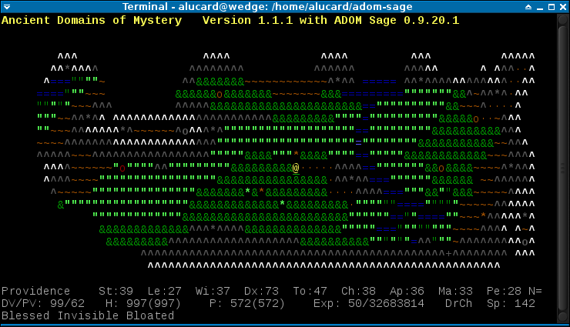Select the text 'ADOM Sage 0.9.20.1'
Viewport: 570px width, 327px height.
click(x=397, y=20)
